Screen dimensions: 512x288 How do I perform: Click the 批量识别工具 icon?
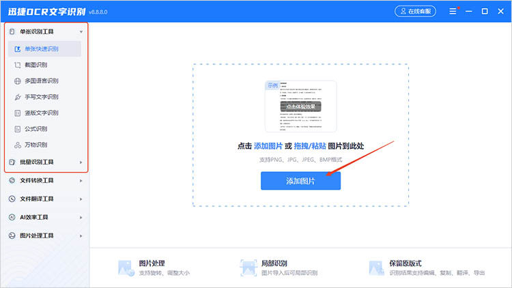click(12, 162)
